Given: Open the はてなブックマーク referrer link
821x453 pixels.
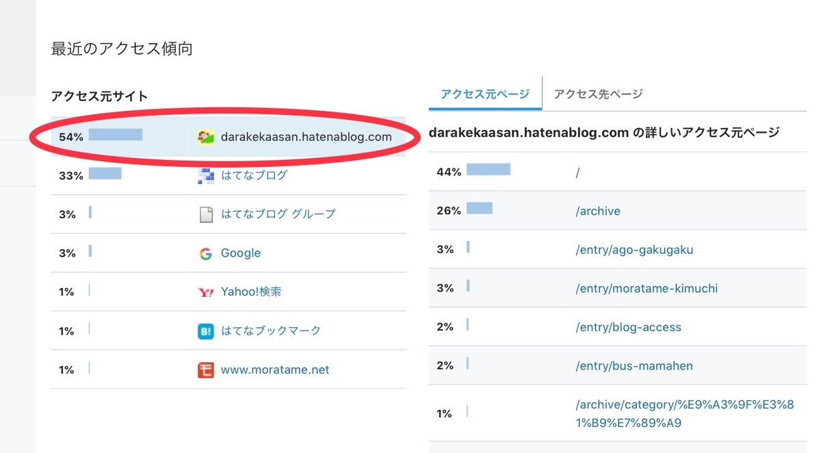Looking at the screenshot, I should point(271,331).
